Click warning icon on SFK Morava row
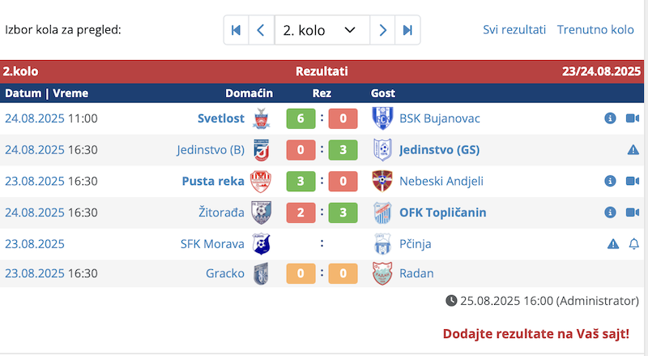This screenshot has width=648, height=356. 613,244
